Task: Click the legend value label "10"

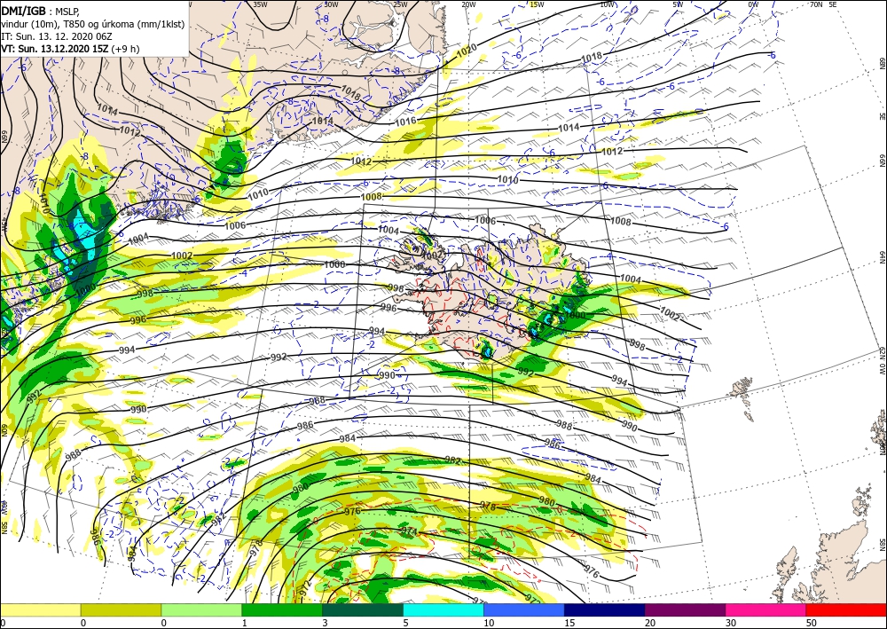Action: (488, 623)
